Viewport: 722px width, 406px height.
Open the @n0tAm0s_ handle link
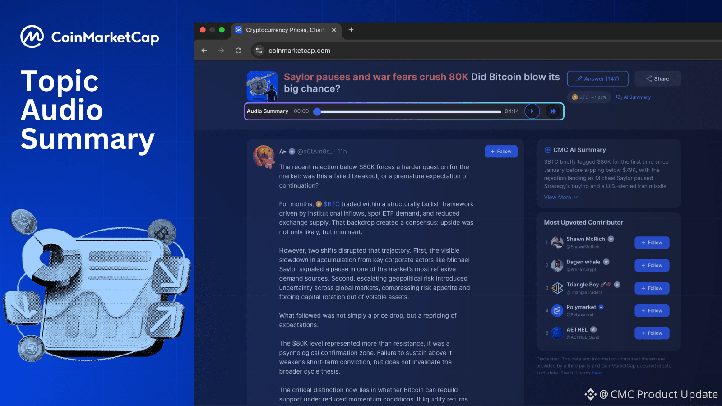tap(315, 152)
